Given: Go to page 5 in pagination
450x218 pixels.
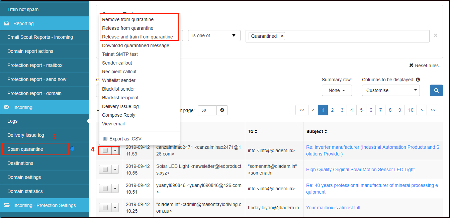Looking at the screenshot, I should click(x=361, y=110).
